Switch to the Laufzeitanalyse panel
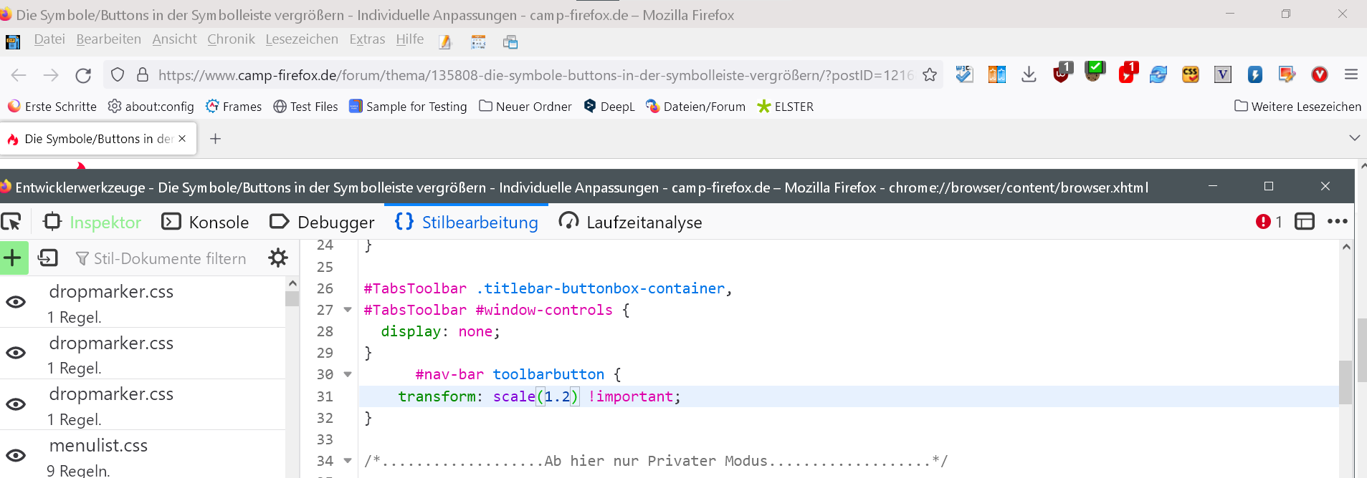This screenshot has height=478, width=1367. pyautogui.click(x=630, y=223)
